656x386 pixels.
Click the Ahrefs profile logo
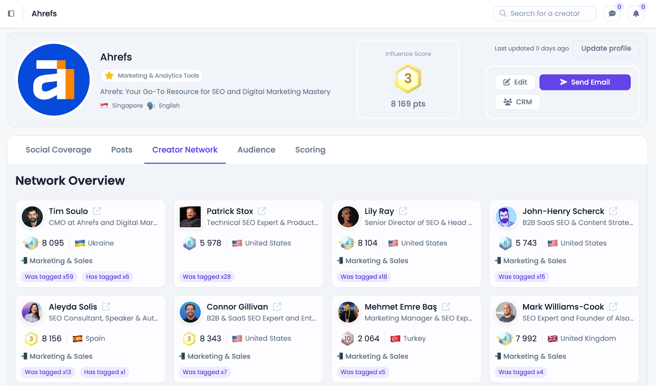(54, 80)
